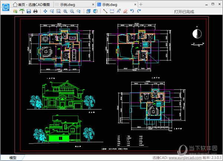Click the zoom out magnifier icon
This screenshot has height=161, width=223.
pyautogui.click(x=72, y=12)
